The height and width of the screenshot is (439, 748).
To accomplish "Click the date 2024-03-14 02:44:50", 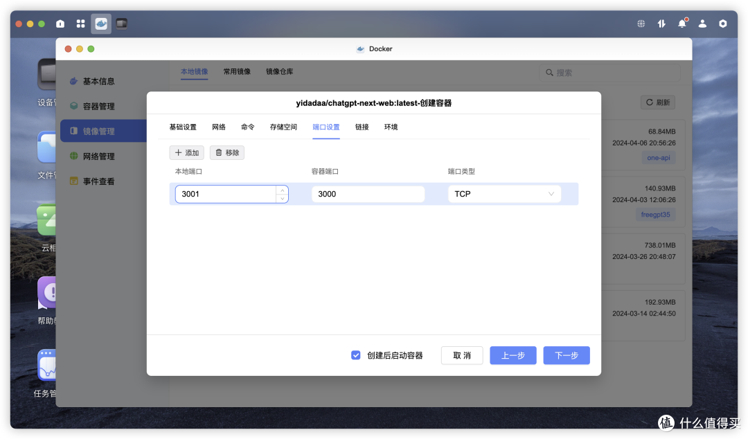I will 644,314.
